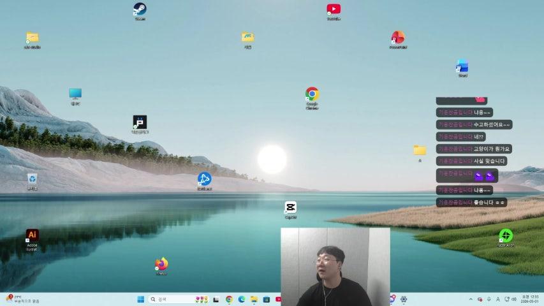
Task: Open the Firefox desktop shortcut
Action: tap(161, 264)
